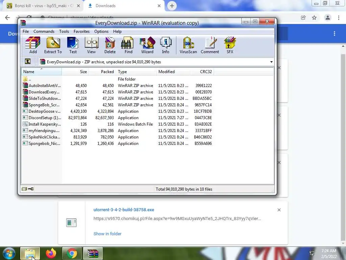Open Chrome three-dot menu
Screen dimensions: 346x260
(x=339, y=18)
